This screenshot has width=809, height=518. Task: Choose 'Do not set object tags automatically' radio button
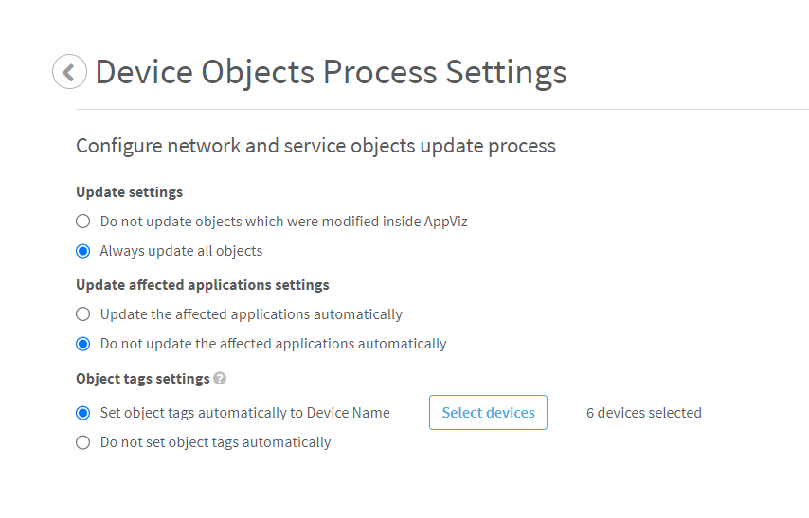pos(83,442)
